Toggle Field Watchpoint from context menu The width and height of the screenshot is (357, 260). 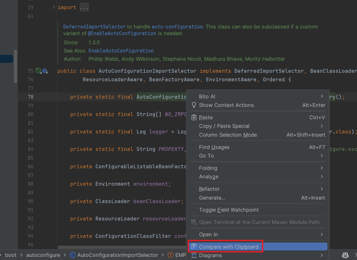point(229,210)
